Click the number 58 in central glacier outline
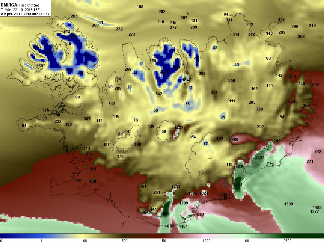324x243 pixels. coord(164,132)
